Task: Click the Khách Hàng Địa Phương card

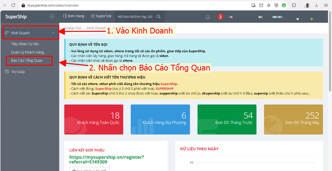Action: (x=160, y=119)
